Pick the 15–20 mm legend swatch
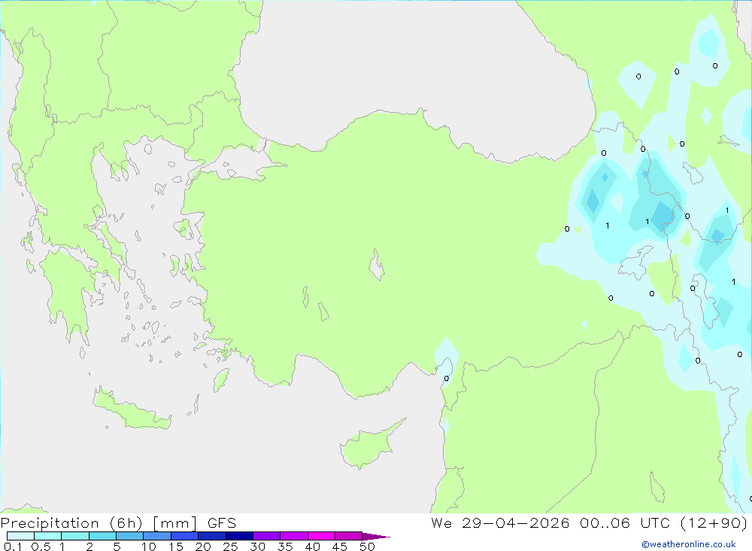The image size is (752, 551). (x=185, y=536)
